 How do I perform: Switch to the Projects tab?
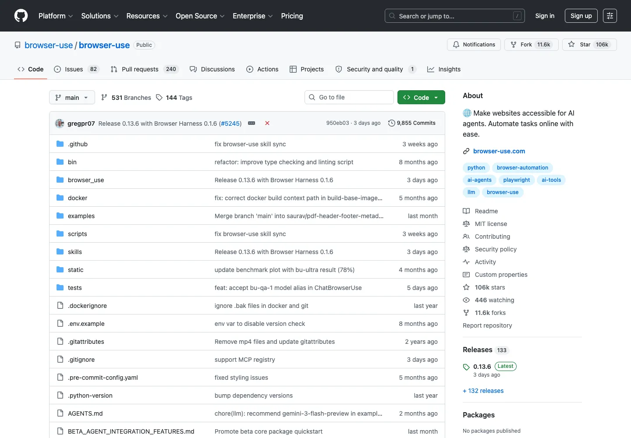[307, 69]
